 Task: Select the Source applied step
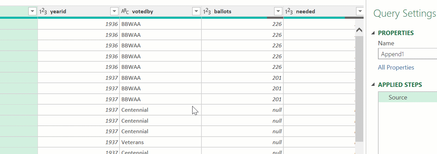pyautogui.click(x=398, y=97)
